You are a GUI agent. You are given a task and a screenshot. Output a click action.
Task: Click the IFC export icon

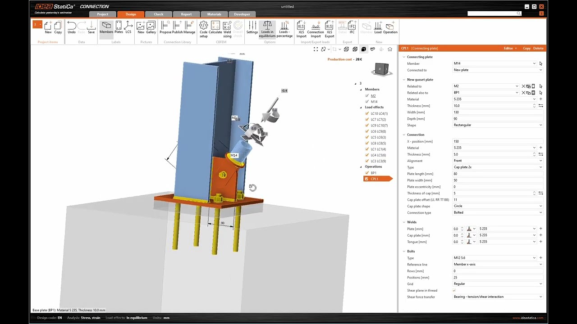[352, 28]
